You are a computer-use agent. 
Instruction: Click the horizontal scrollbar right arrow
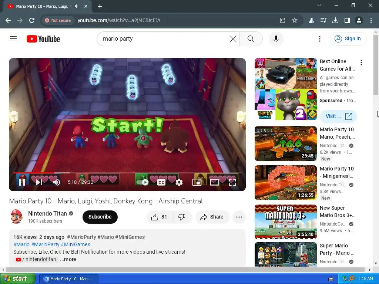tap(370, 270)
